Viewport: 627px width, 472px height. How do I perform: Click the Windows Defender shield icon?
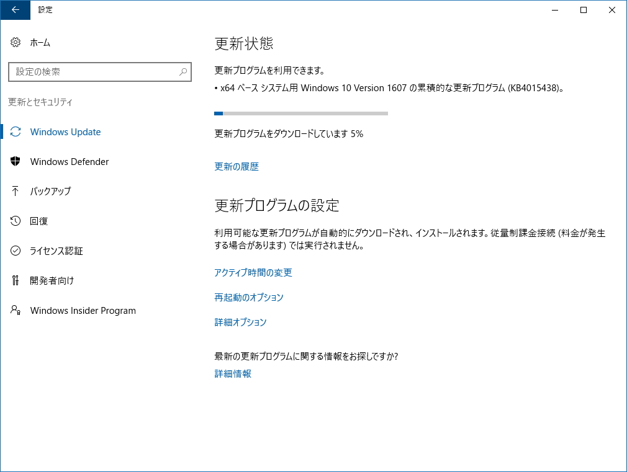tap(16, 162)
